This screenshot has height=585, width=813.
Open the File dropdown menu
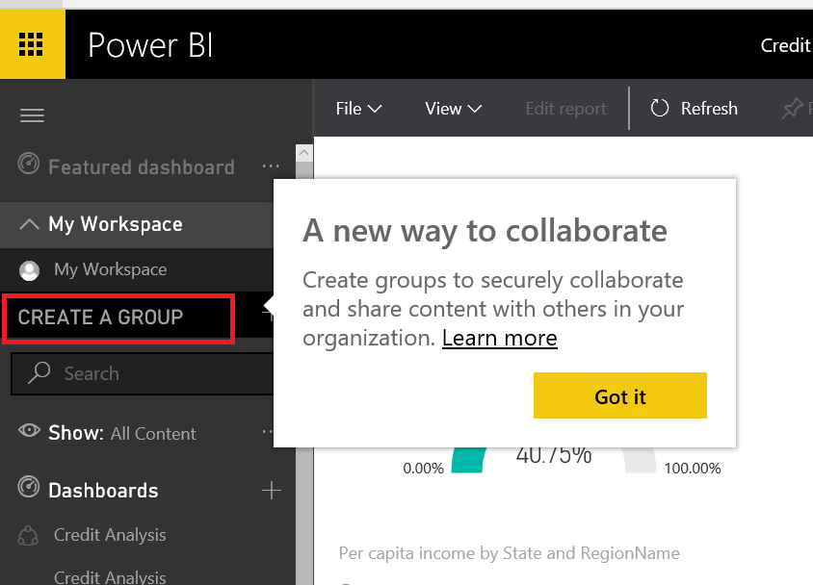[358, 108]
